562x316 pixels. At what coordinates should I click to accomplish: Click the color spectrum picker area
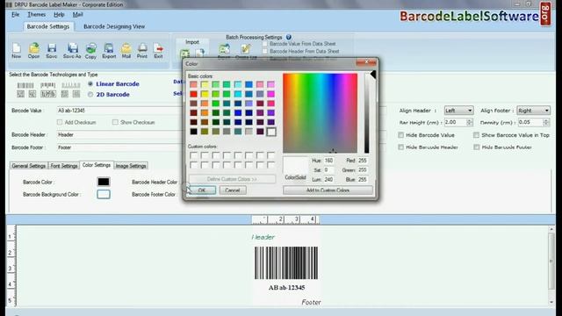click(320, 113)
